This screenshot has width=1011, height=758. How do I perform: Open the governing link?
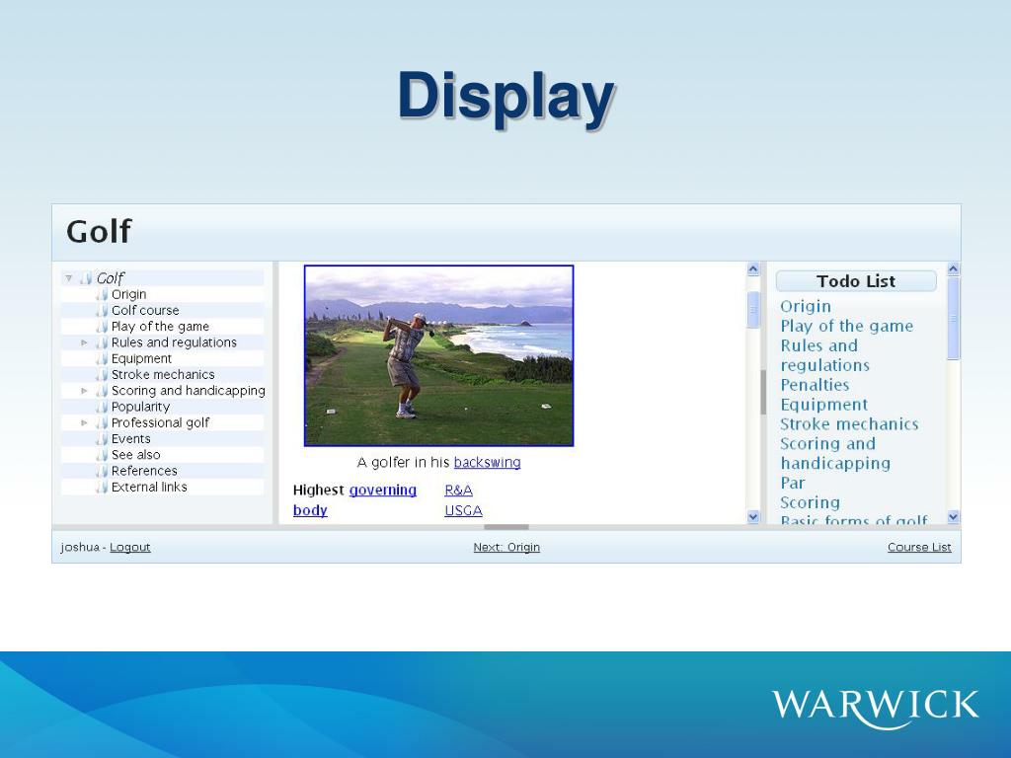pos(383,491)
